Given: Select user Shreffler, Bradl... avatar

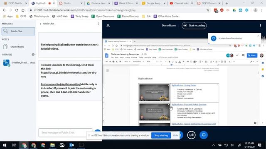Looking at the screenshot, I should coord(6,62).
